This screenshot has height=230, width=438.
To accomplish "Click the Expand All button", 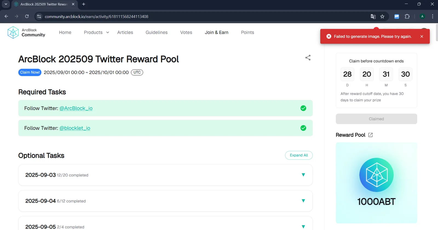I will click(x=299, y=155).
